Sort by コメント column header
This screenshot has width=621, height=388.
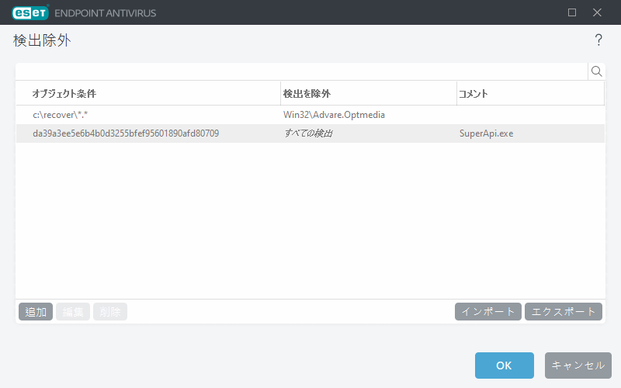click(x=529, y=93)
